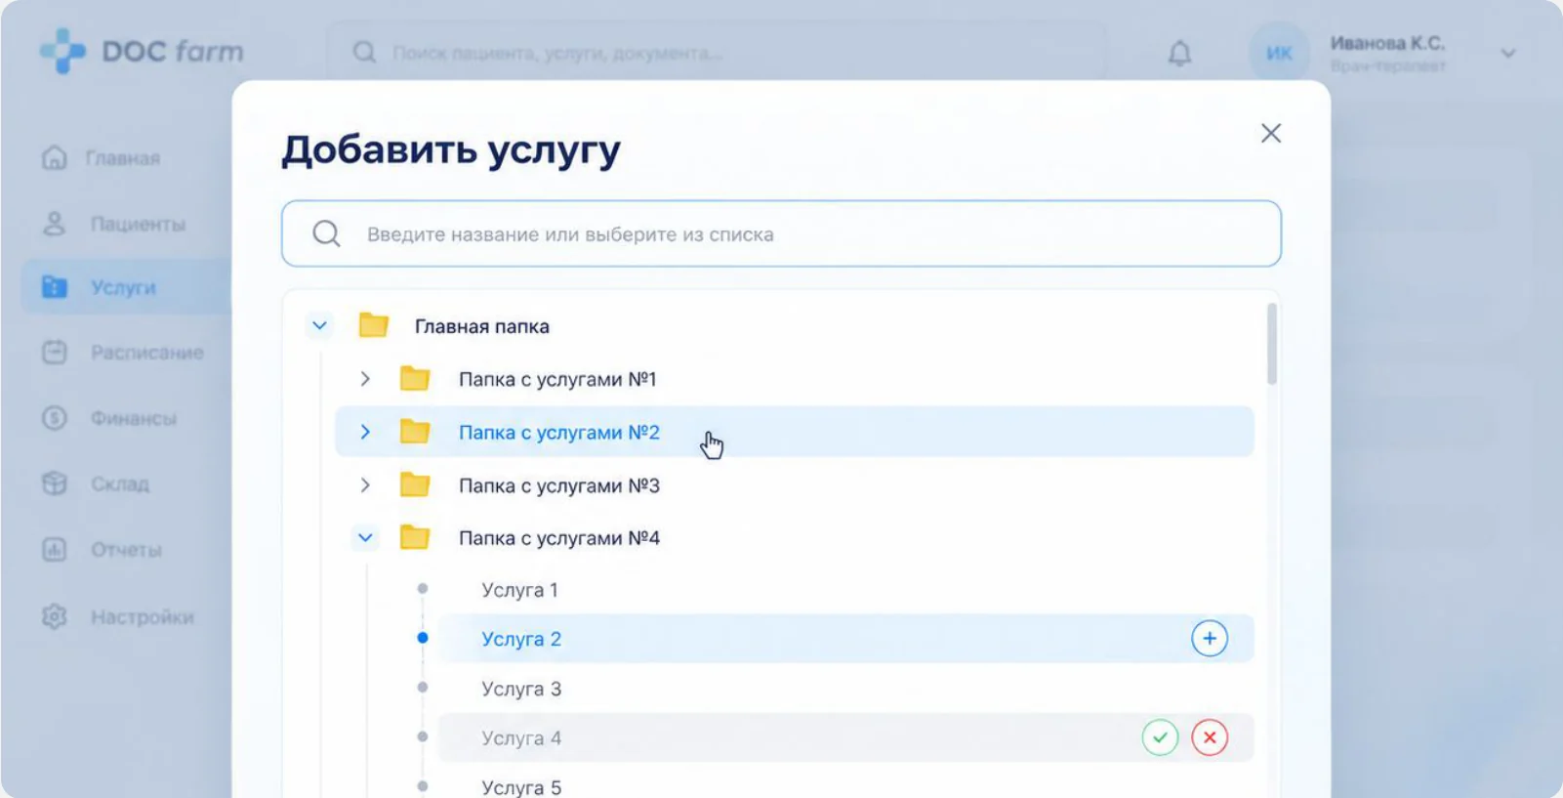1563x798 pixels.
Task: Click the Склад box icon in sidebar
Action: pyautogui.click(x=55, y=483)
